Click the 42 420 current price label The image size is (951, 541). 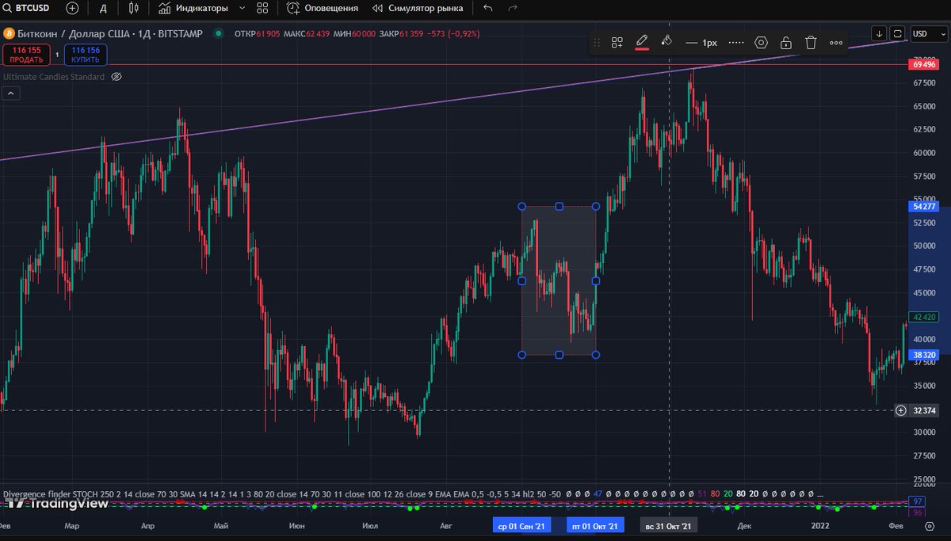(926, 317)
